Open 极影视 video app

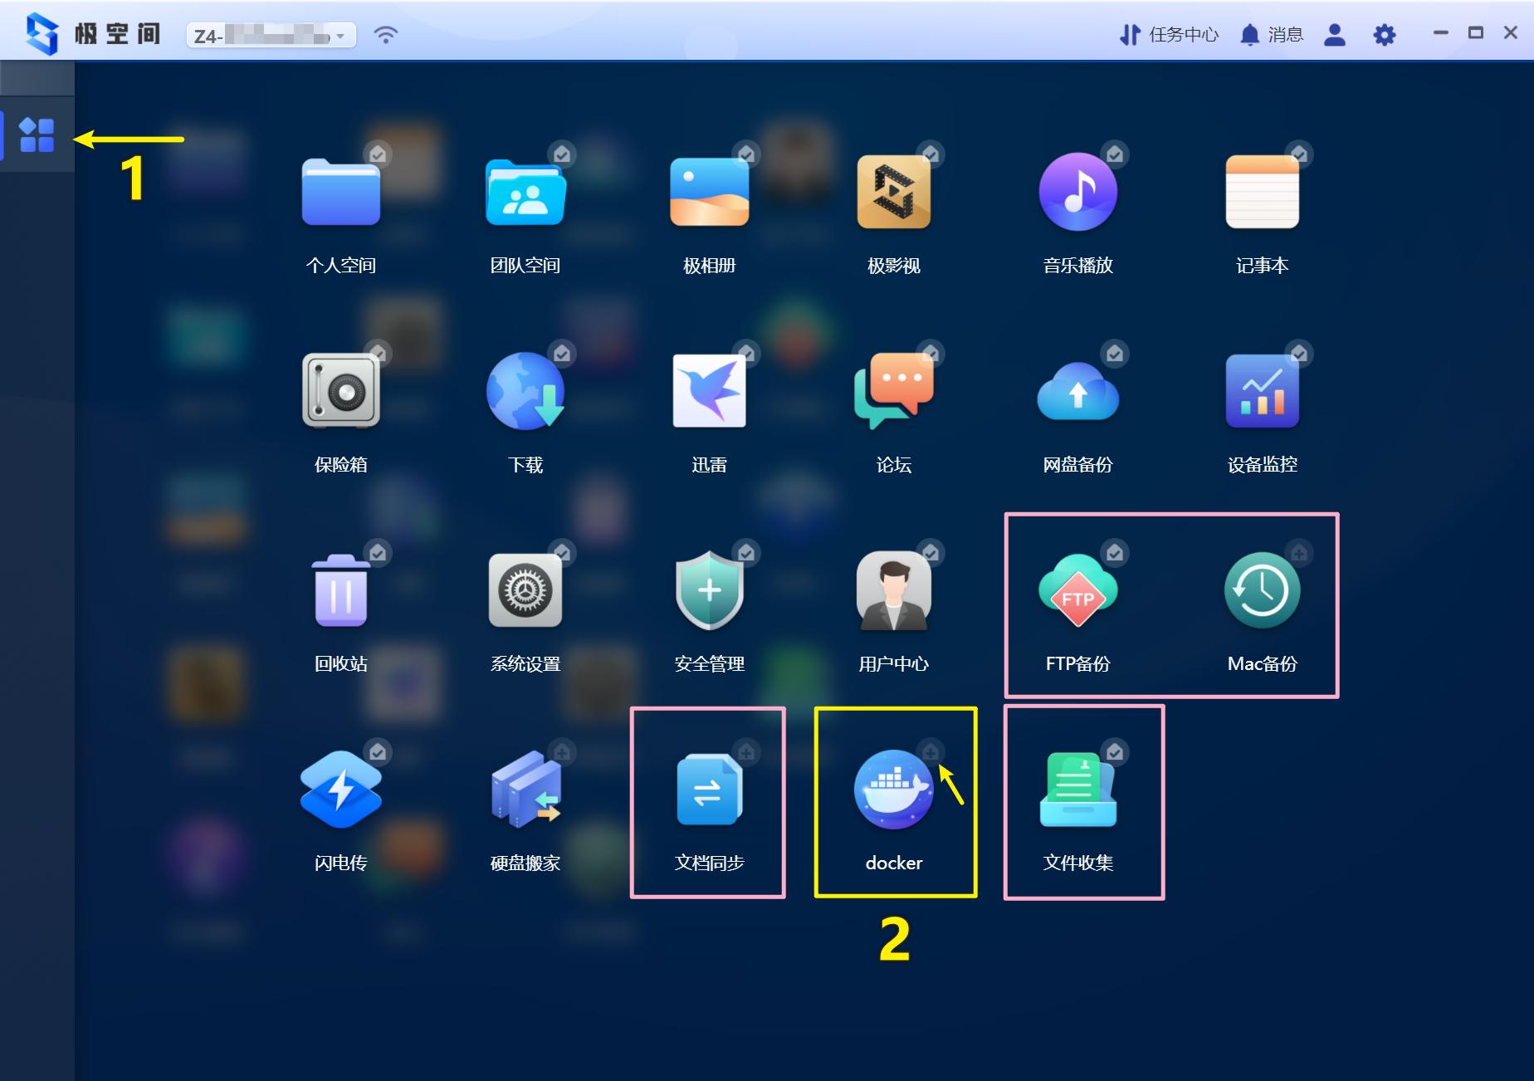click(x=893, y=192)
